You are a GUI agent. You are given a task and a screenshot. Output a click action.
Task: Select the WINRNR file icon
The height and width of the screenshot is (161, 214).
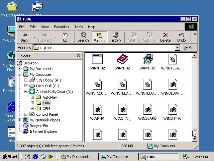(x=97, y=109)
